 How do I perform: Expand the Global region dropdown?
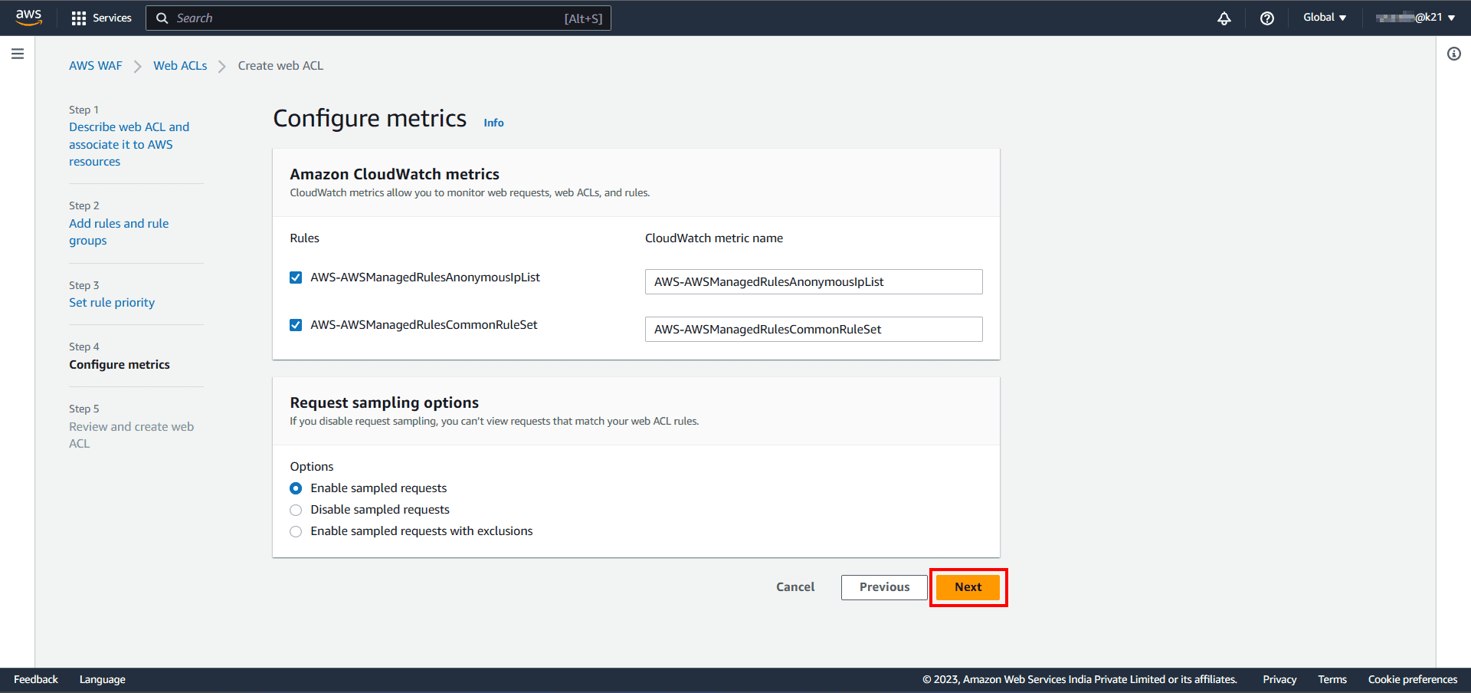(x=1324, y=18)
